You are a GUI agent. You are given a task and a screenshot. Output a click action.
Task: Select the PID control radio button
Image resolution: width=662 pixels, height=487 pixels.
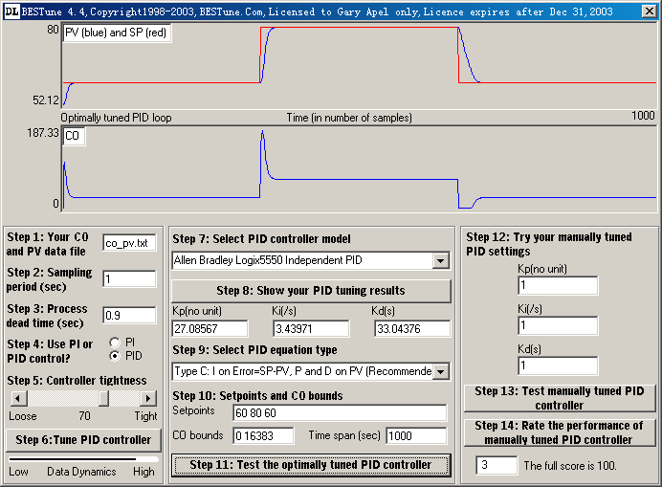click(115, 356)
